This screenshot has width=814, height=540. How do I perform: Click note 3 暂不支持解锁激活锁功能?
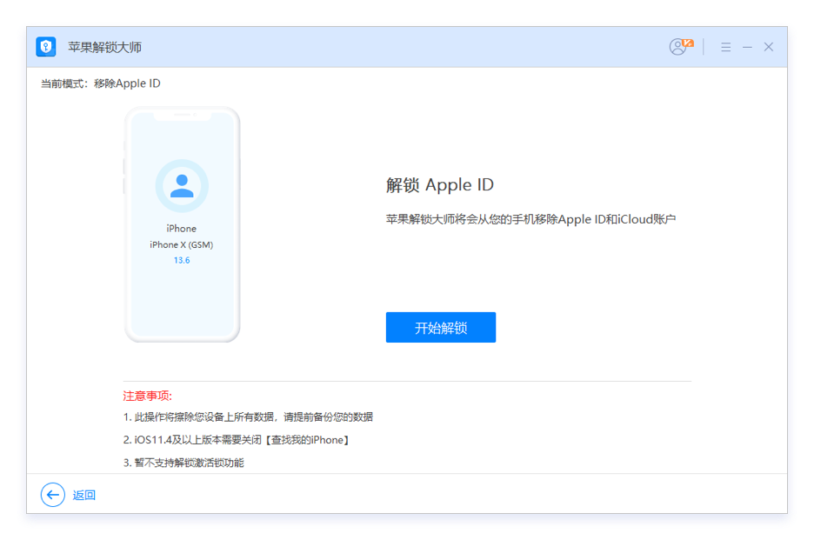pyautogui.click(x=183, y=463)
